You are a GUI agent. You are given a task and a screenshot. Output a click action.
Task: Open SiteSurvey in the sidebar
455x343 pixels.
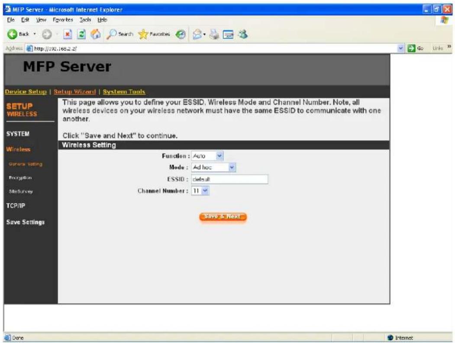click(21, 191)
